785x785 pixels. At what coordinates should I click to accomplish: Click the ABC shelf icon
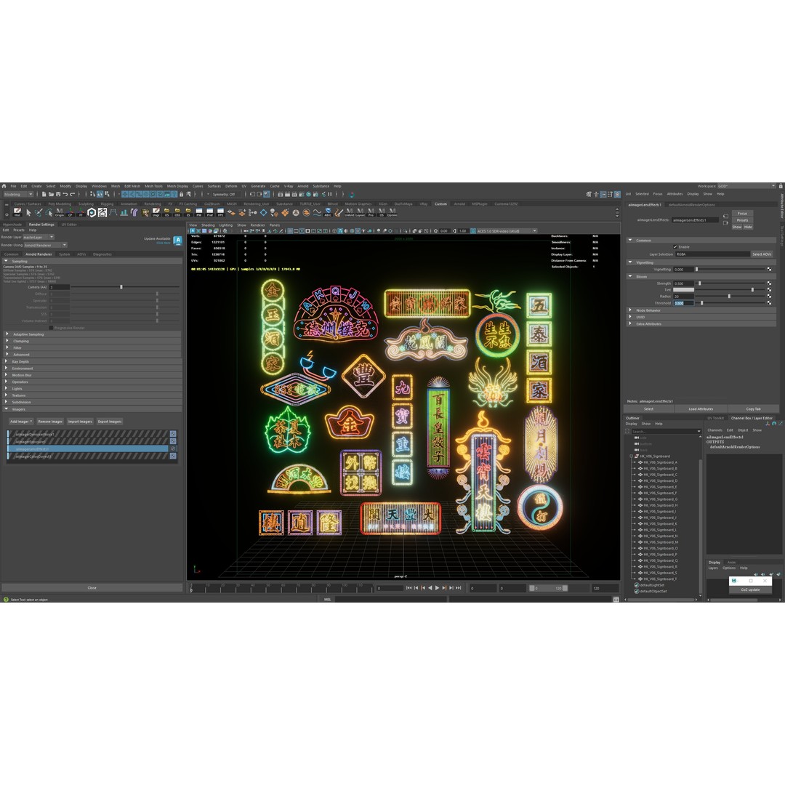(x=328, y=212)
